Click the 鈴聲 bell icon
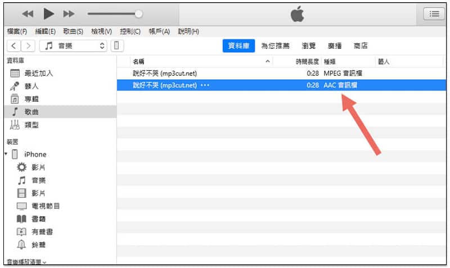 (x=21, y=245)
